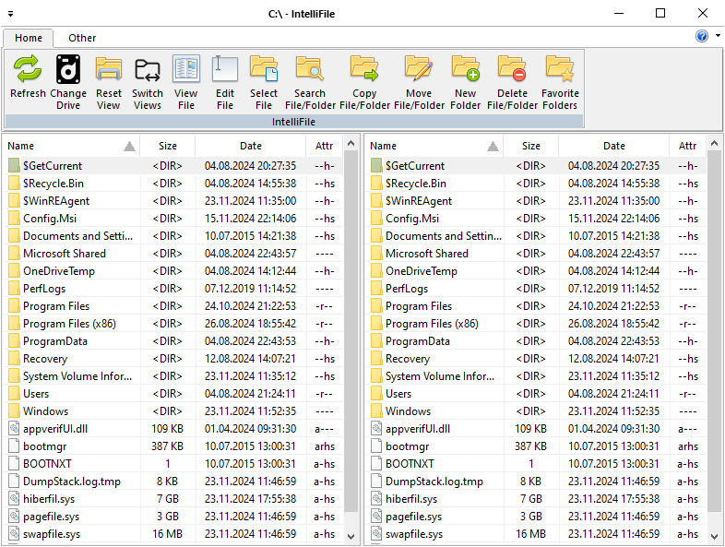725x547 pixels.
Task: Click the Switch Views icon
Action: tap(147, 69)
